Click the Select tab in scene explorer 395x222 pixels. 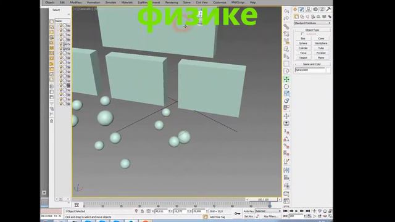(x=56, y=10)
